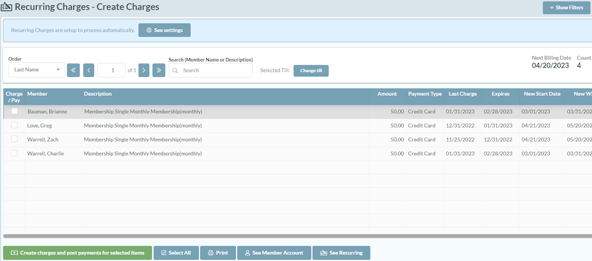Click the See Recurring icon button
Viewport: 592px width, 261px height.
pos(324,253)
